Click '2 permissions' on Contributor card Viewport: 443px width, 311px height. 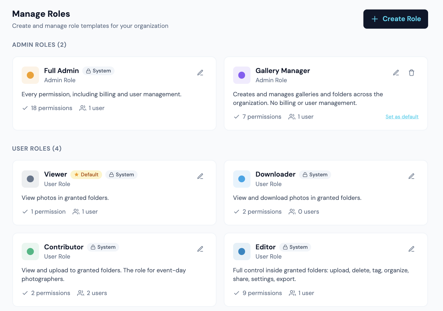[46, 293]
